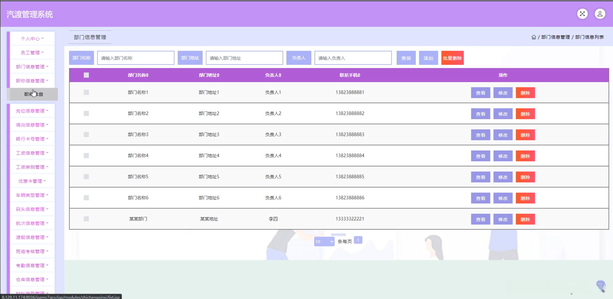Expand the 调动信息管理 sidebar menu
The image size is (613, 299).
point(32,125)
